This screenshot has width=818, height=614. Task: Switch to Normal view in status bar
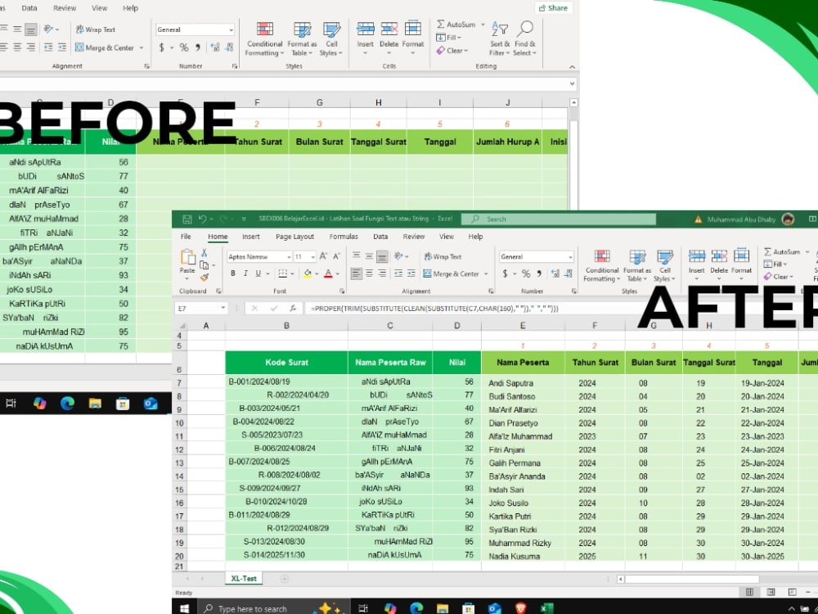tap(749, 592)
